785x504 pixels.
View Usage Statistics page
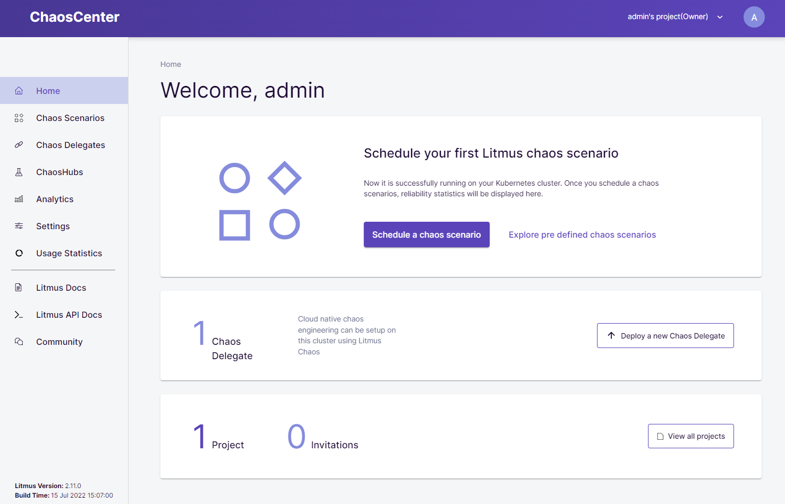point(64,253)
